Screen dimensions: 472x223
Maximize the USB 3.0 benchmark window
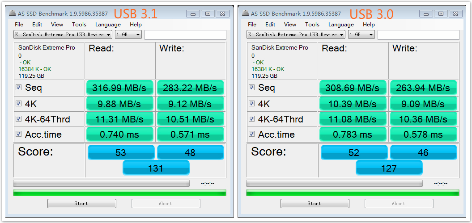click(441, 13)
